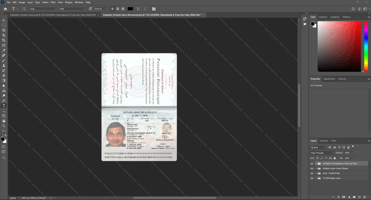Activate the Clone Stamp tool

click(4, 65)
